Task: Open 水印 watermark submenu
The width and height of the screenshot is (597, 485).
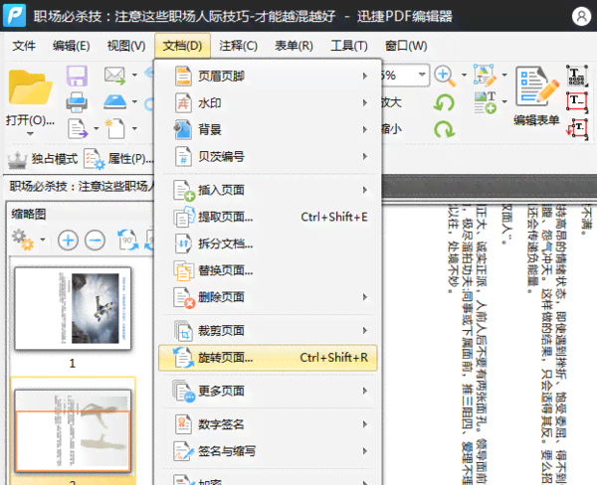Action: [268, 102]
